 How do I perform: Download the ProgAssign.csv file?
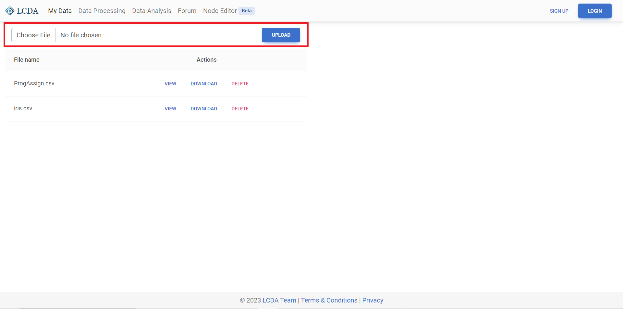pyautogui.click(x=204, y=83)
